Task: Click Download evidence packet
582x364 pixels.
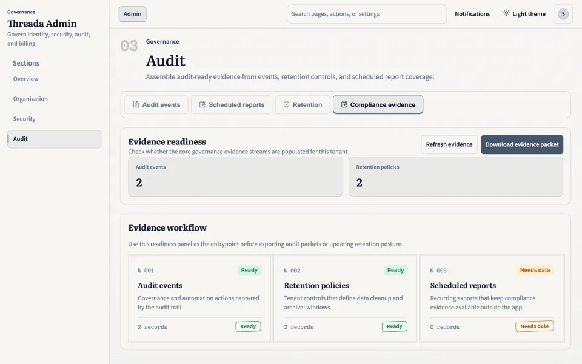Action: [x=522, y=144]
